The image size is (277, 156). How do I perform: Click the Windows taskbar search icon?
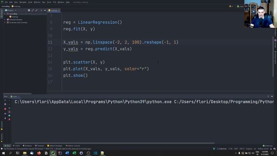(x=10, y=153)
